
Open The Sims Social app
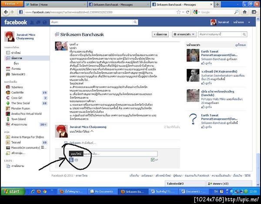(x=20, y=103)
